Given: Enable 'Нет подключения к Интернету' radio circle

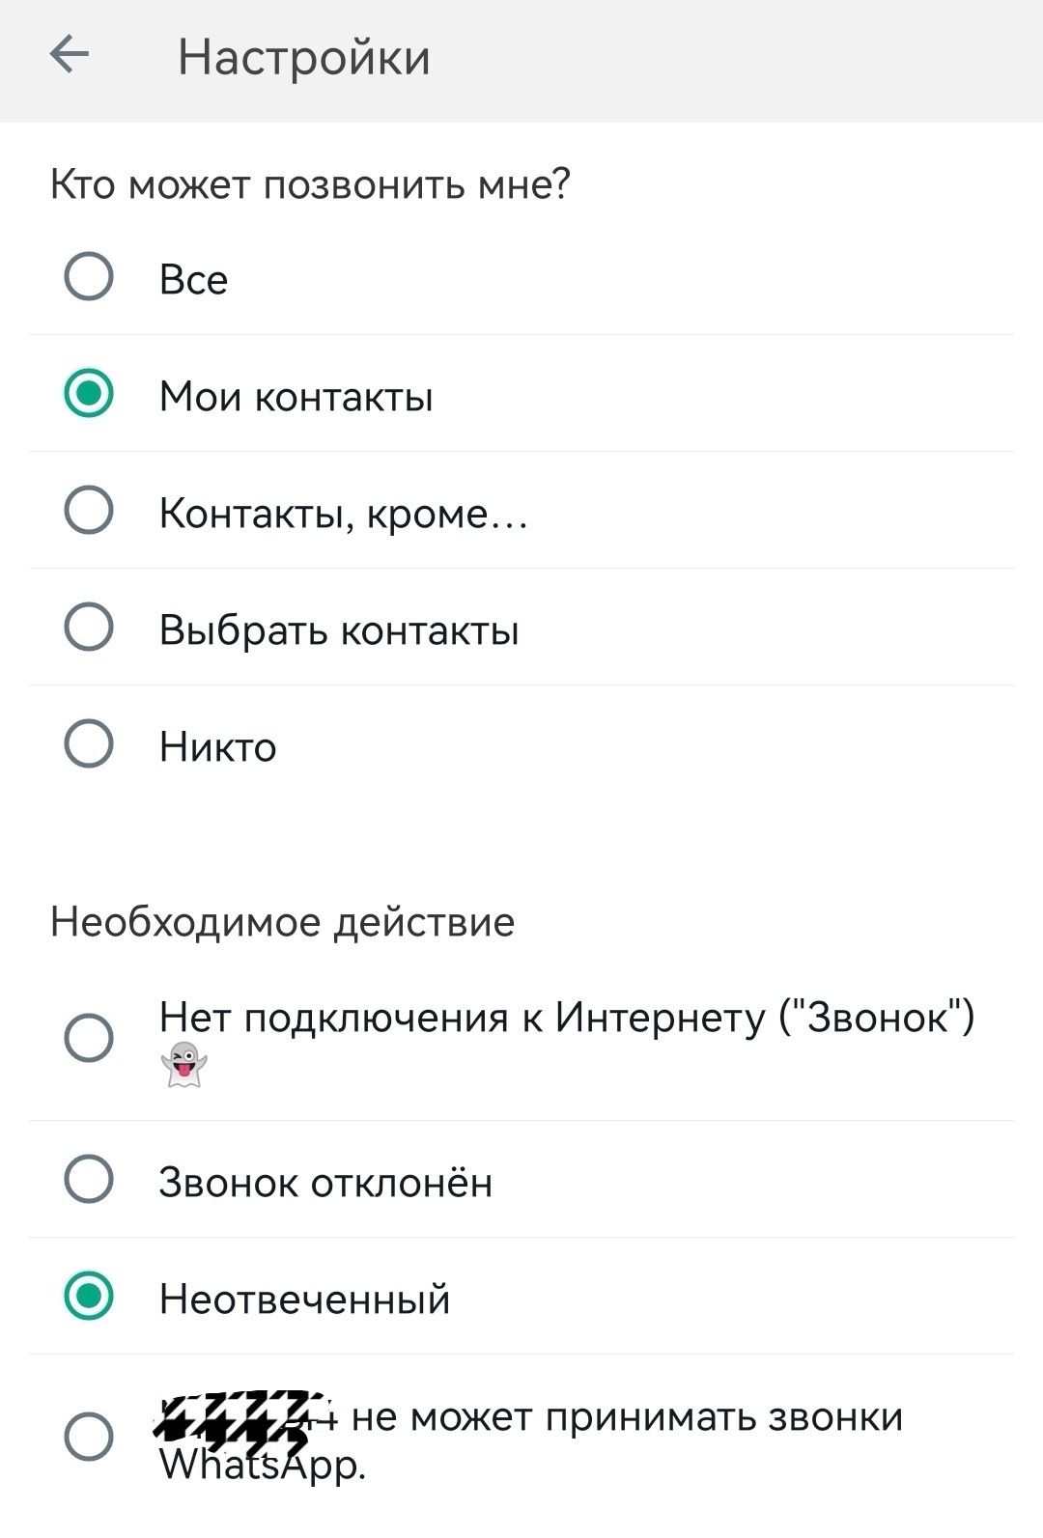Looking at the screenshot, I should [89, 1038].
